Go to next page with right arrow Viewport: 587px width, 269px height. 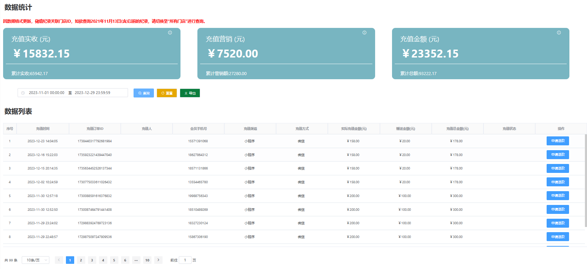pyautogui.click(x=158, y=260)
